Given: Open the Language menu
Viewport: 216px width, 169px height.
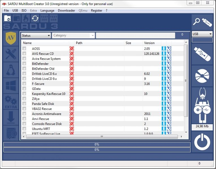Looking at the screenshot, I should click(x=47, y=11).
